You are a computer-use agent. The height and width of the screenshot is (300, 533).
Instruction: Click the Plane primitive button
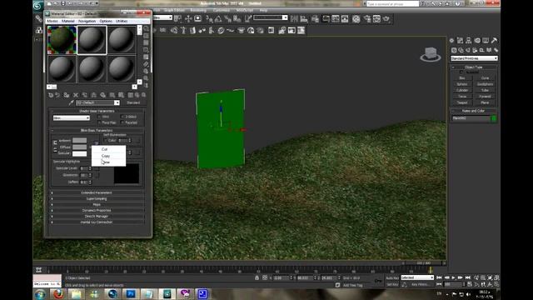point(485,102)
